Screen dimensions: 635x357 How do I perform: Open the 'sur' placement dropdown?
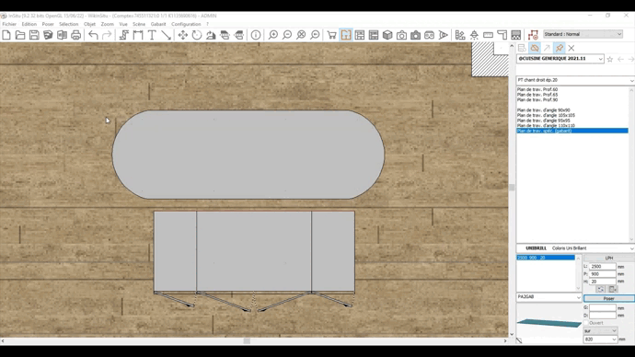(x=600, y=330)
